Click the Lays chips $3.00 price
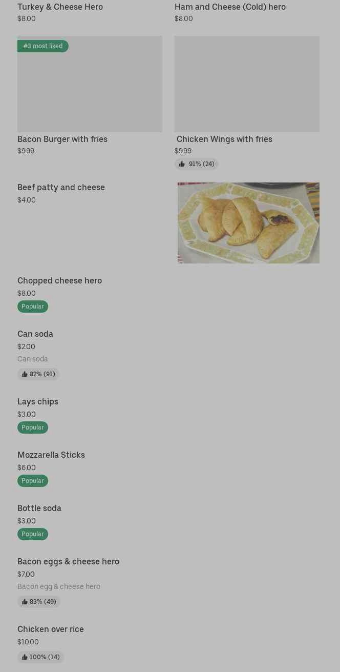Image resolution: width=340 pixels, height=672 pixels. pyautogui.click(x=27, y=414)
